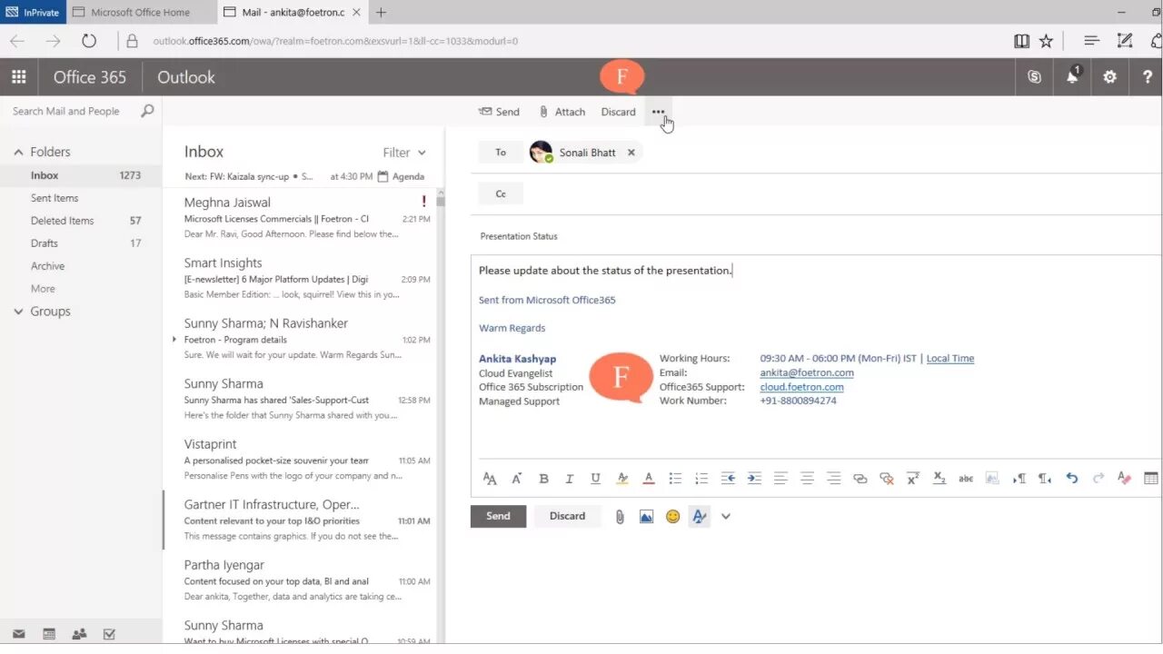Insert a table
Image resolution: width=1163 pixels, height=654 pixels.
tap(1151, 479)
